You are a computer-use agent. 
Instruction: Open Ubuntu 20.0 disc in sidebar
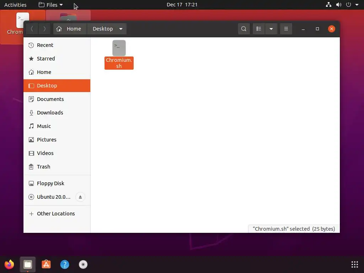(x=54, y=197)
